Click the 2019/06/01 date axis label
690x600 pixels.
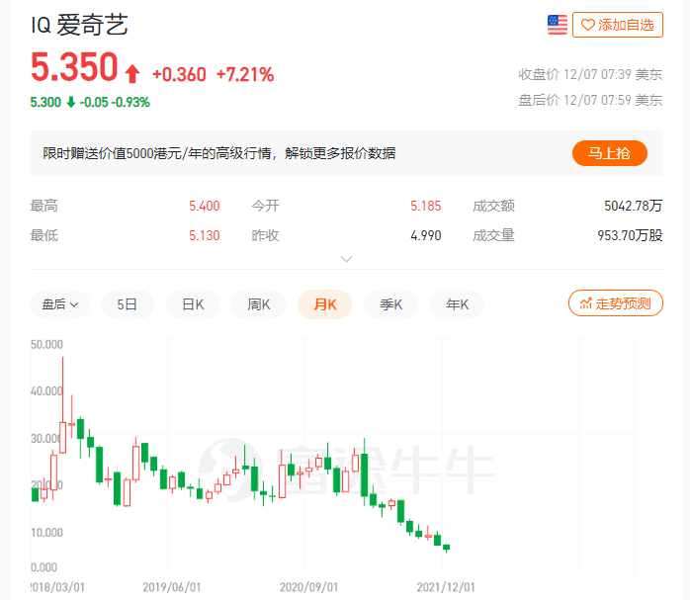coord(172,587)
